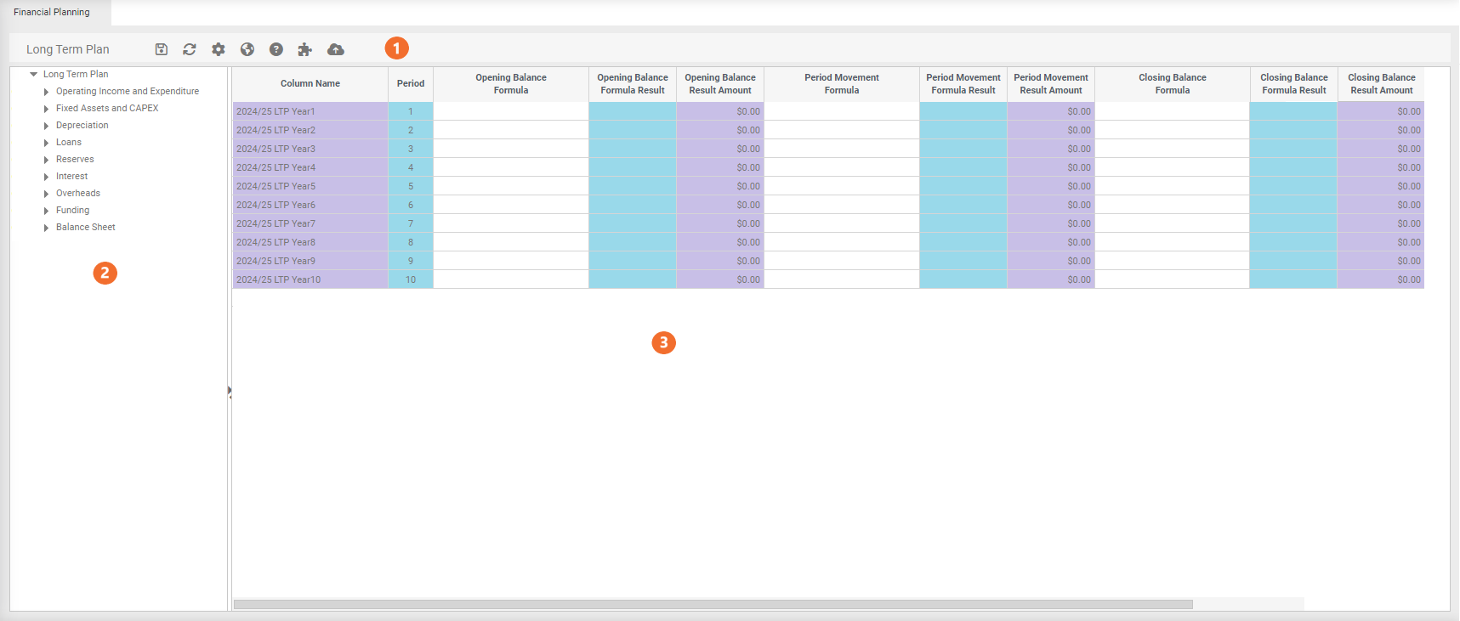Click the Refresh icon in the toolbar
The image size is (1460, 621).
190,49
